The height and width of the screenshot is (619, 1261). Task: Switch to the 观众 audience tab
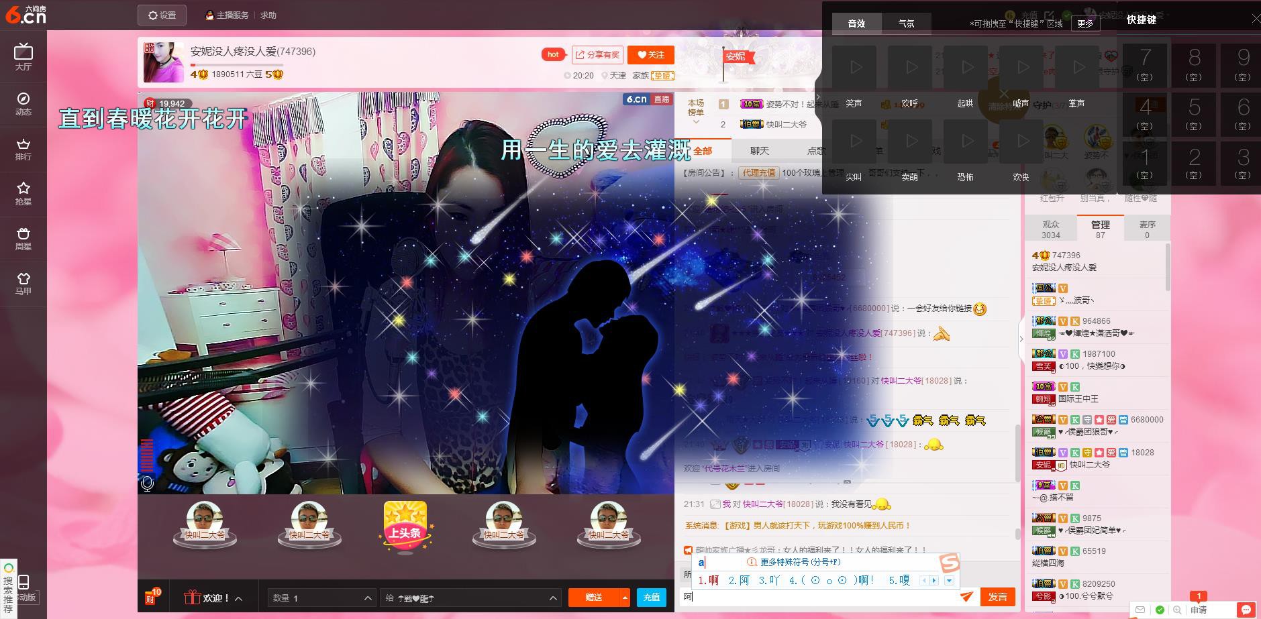coord(1050,229)
